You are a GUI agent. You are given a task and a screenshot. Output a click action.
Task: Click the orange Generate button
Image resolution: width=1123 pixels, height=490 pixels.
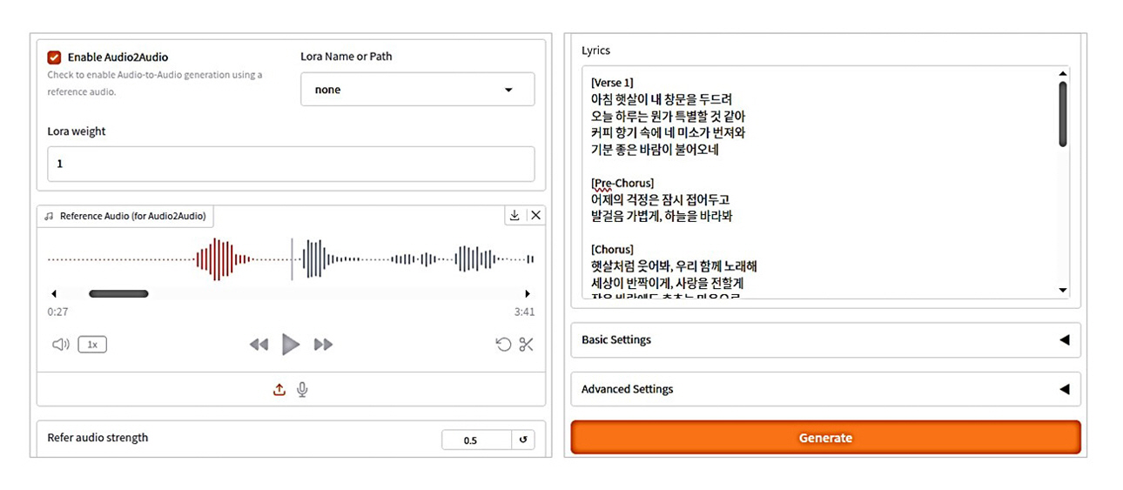(824, 438)
